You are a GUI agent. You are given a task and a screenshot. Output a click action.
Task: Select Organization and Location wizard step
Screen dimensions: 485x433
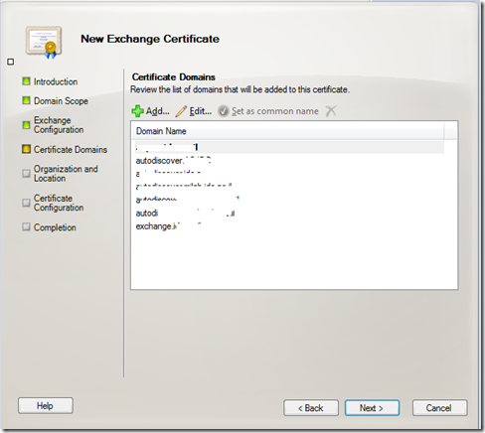66,174
